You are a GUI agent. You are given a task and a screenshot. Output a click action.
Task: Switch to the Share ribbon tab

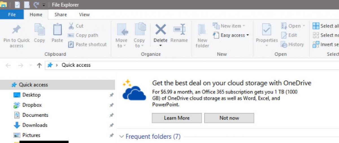coord(60,15)
